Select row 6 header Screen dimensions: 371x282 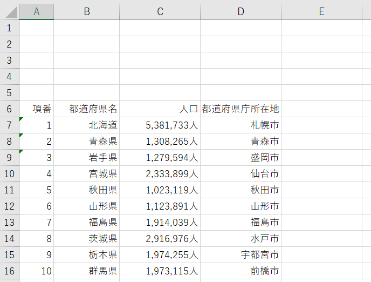9,109
